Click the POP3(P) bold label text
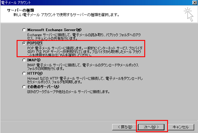Viewport: 198px width, 133px height. [x=35, y=43]
